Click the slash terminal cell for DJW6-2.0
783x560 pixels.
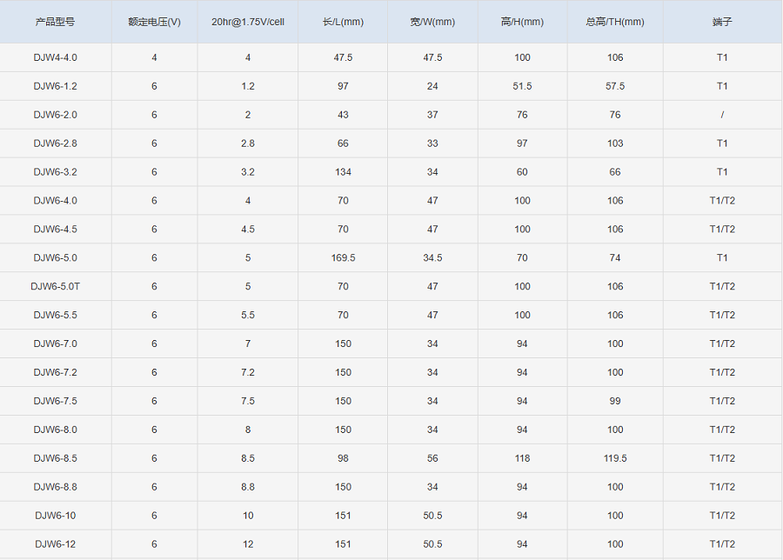coord(722,115)
